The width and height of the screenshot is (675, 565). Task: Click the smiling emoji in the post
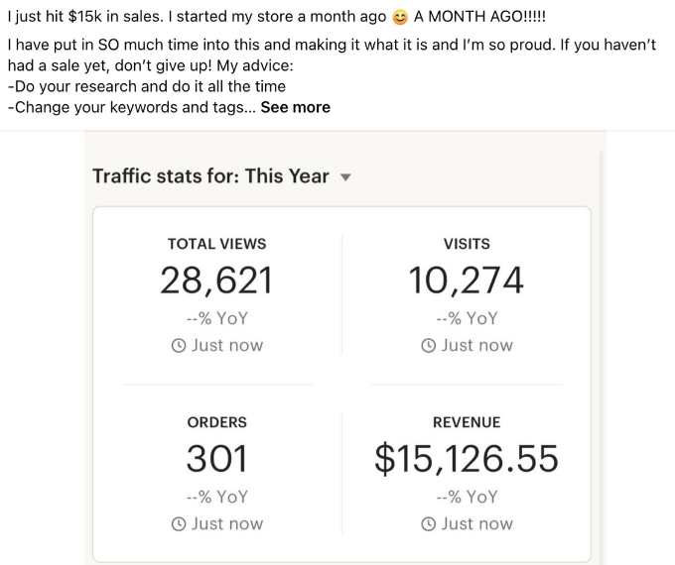pyautogui.click(x=400, y=18)
